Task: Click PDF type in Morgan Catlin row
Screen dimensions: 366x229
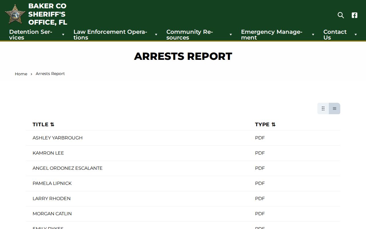Action: click(260, 214)
